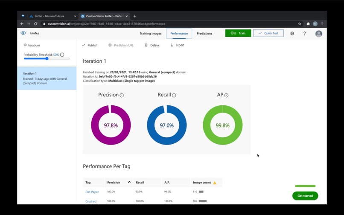Viewport: 344px width, 215px height.
Task: Click the 50% threshold value
Action: click(x=56, y=55)
